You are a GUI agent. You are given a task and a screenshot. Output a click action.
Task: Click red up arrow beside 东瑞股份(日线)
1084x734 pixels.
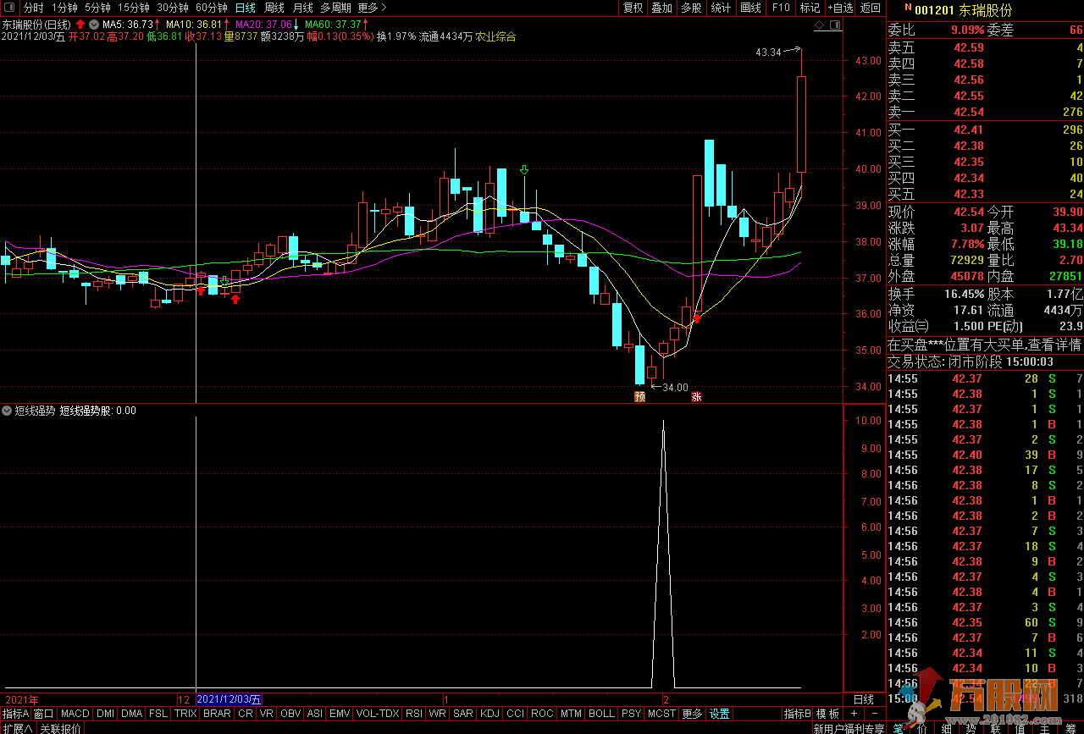80,25
